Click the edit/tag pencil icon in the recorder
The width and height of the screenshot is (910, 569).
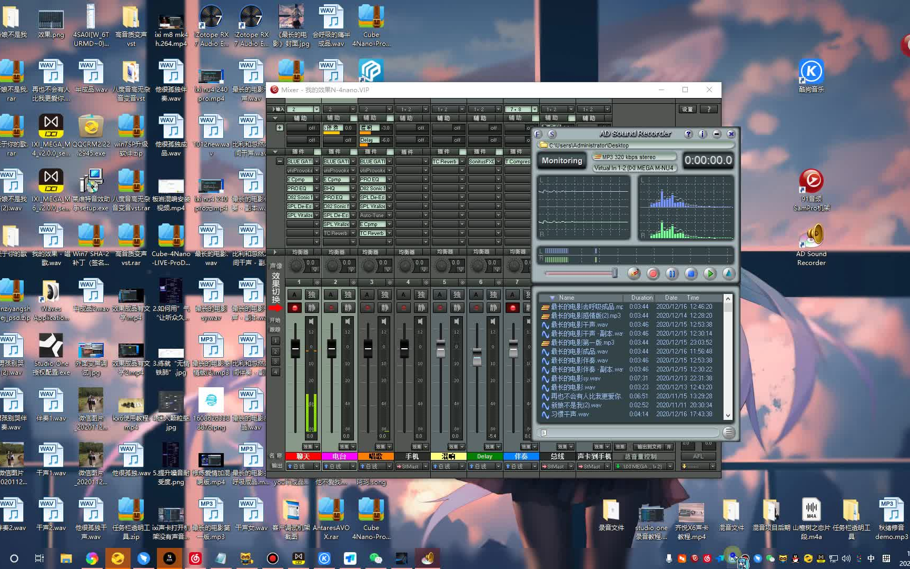coord(634,273)
